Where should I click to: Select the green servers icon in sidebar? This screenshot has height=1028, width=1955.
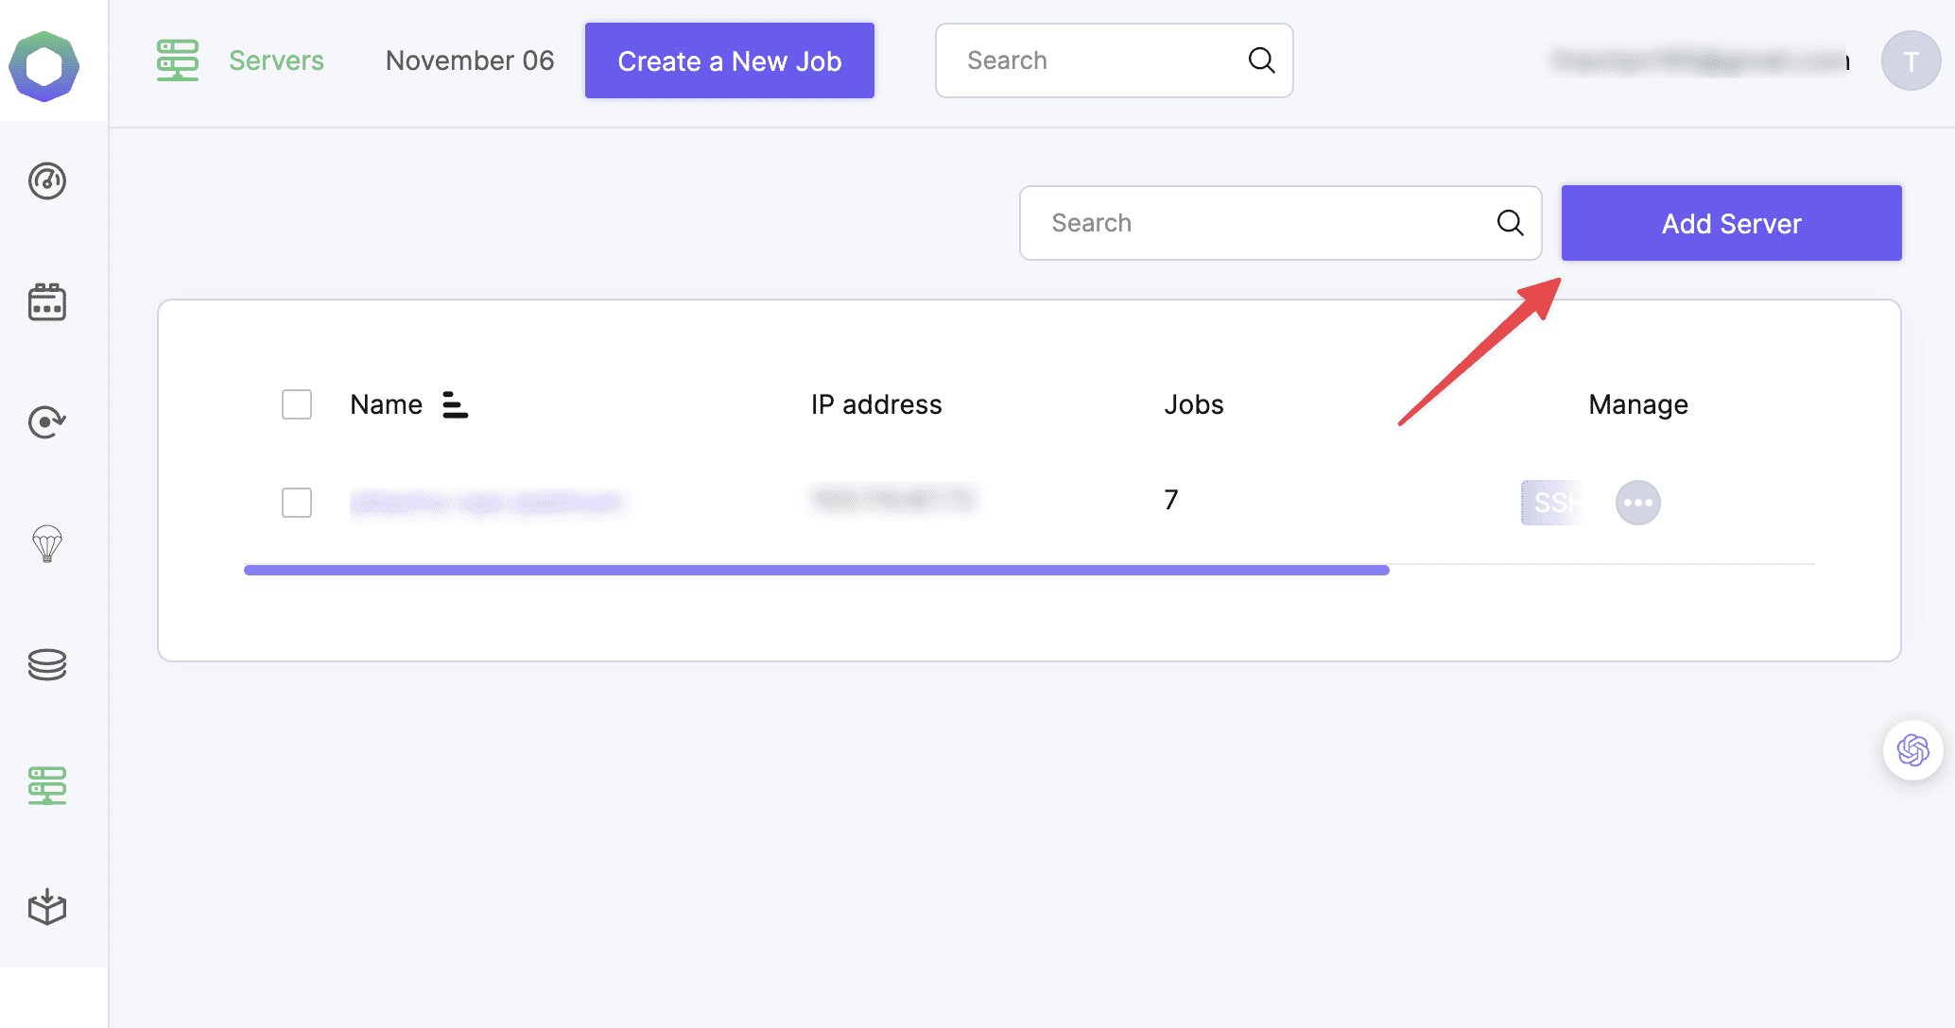[x=47, y=786]
